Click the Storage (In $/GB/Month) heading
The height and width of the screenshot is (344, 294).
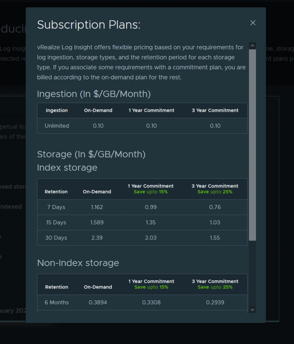[91, 154]
